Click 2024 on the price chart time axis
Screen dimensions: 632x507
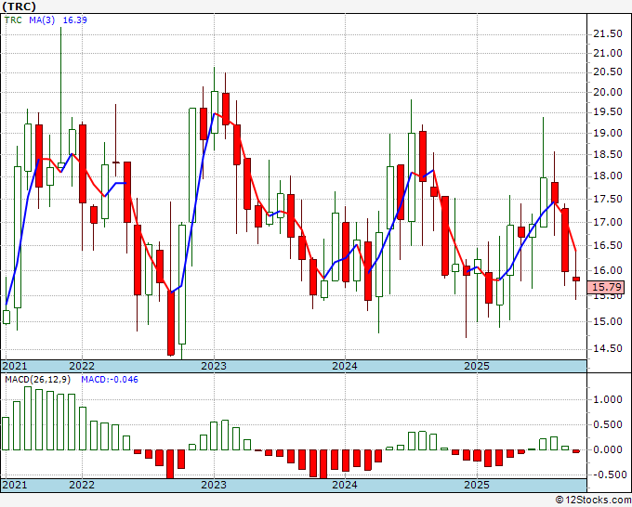345,366
